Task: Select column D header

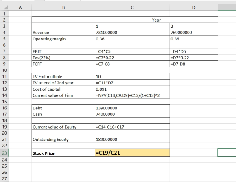Action: click(x=194, y=7)
